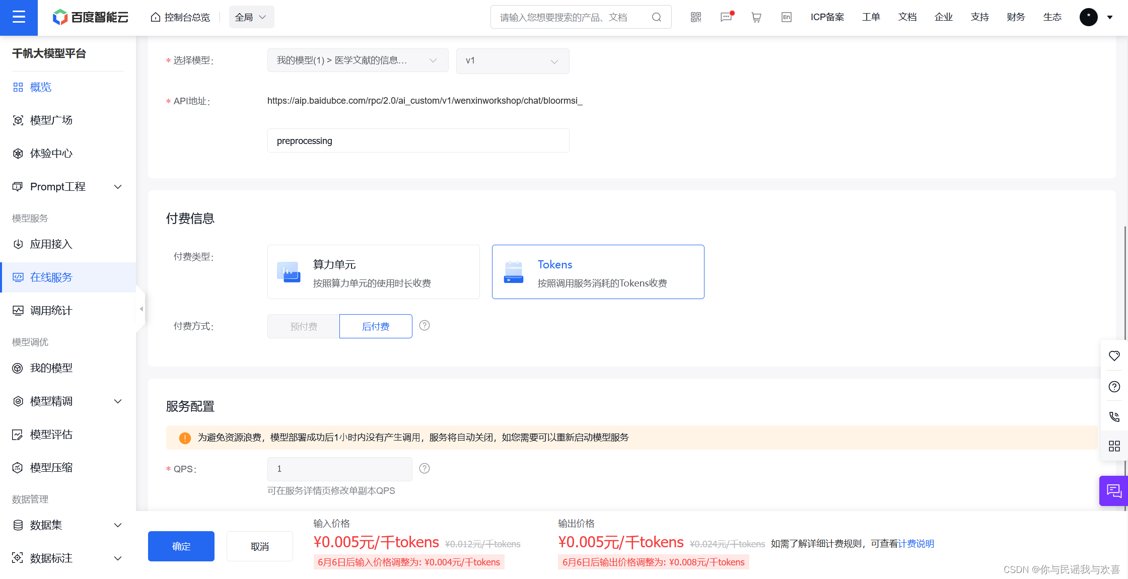The image size is (1128, 579).
Task: Open the 计费说明 link
Action: pyautogui.click(x=916, y=544)
